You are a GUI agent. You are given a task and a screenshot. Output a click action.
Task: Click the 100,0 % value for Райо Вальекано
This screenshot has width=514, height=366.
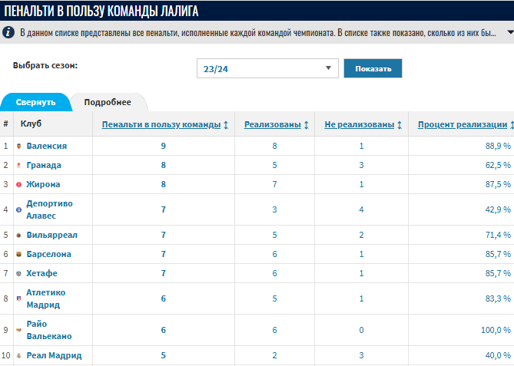coord(496,330)
